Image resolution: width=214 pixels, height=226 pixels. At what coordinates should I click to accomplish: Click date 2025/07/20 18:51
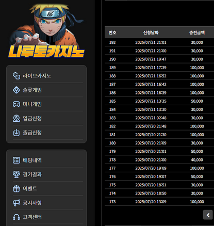(x=151, y=185)
